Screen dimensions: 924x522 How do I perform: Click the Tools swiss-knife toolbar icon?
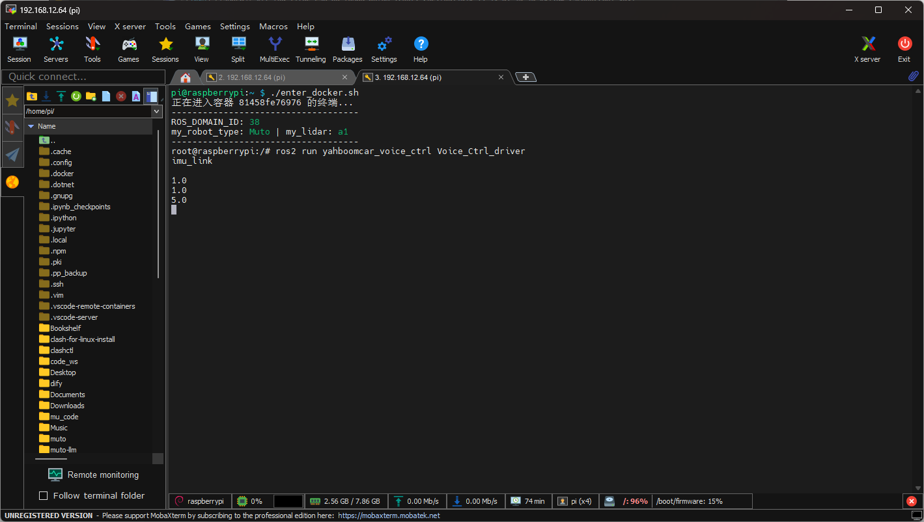(92, 49)
